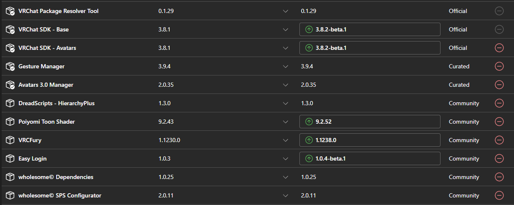Remove the VRCFury package
The height and width of the screenshot is (205, 514).
499,140
